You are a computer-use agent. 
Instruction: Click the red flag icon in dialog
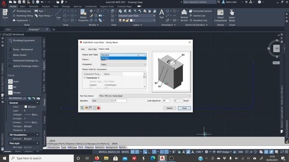[98, 108]
